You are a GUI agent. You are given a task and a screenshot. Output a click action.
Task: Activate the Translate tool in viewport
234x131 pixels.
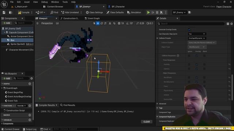click(x=98, y=23)
